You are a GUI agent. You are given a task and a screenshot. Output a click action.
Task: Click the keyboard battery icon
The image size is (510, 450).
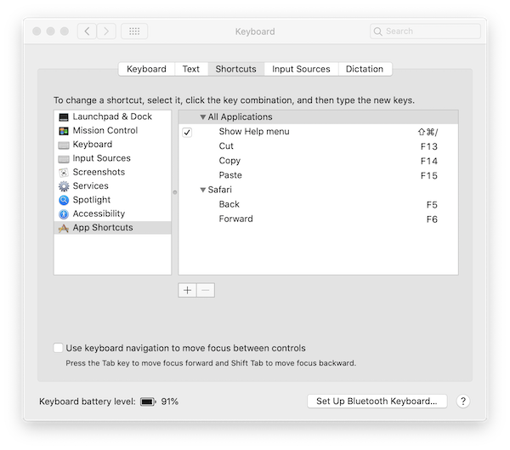[x=148, y=402]
